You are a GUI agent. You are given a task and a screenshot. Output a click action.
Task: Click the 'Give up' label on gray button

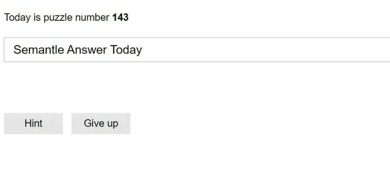pyautogui.click(x=101, y=124)
